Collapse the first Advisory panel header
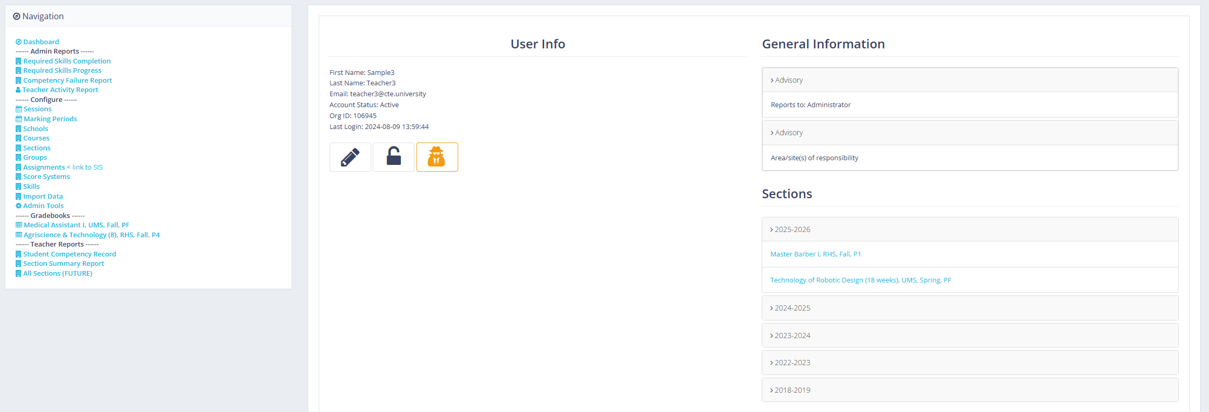 coord(788,80)
